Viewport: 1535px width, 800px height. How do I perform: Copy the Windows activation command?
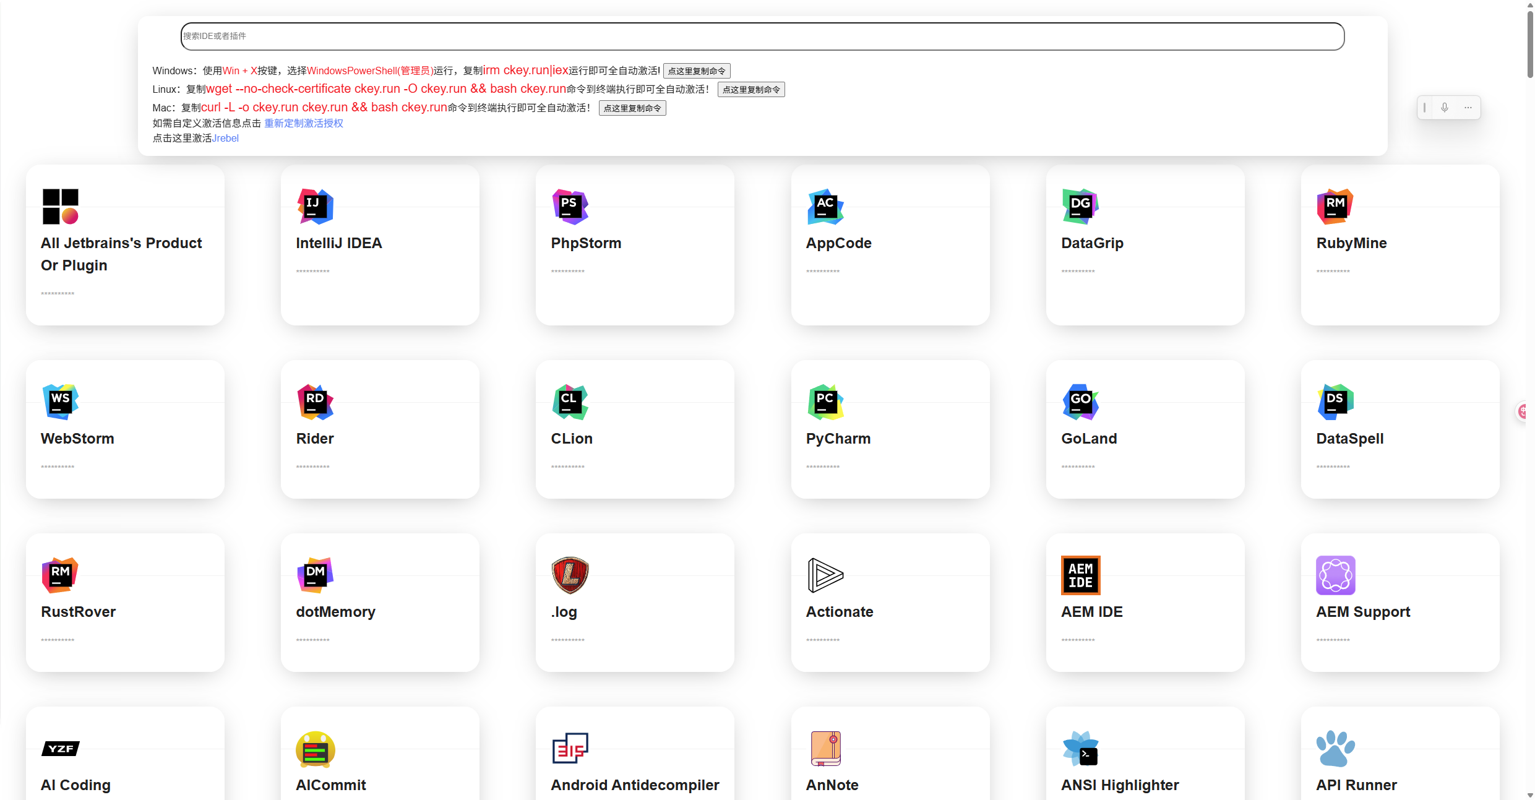point(697,71)
